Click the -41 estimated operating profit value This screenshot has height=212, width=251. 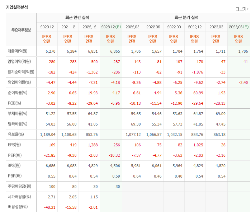pyautogui.click(x=245, y=62)
